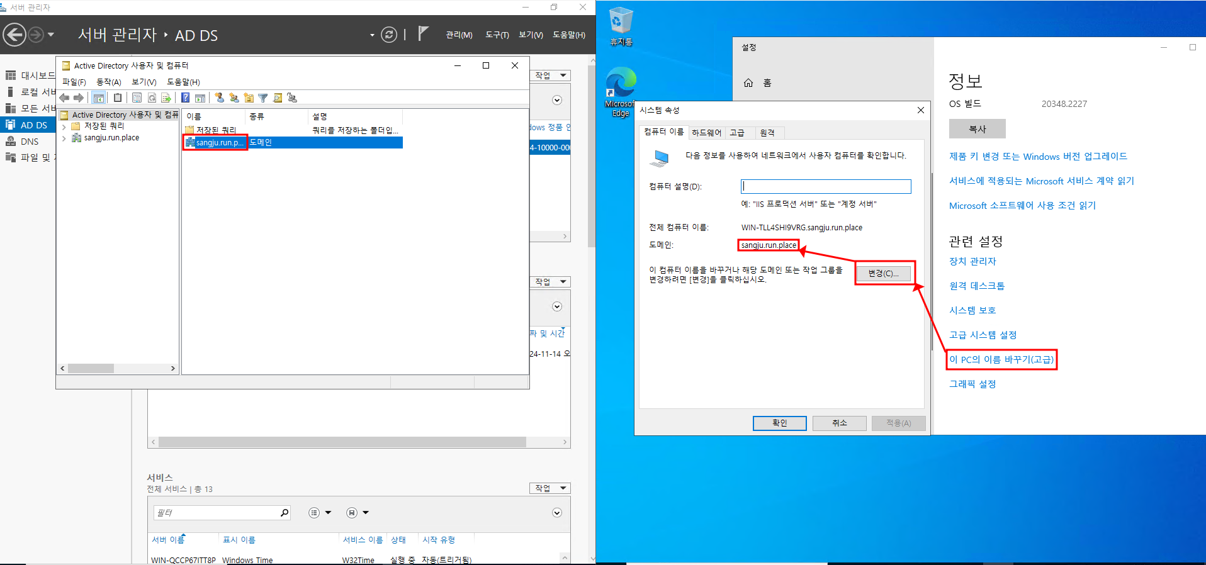Expand the chevron circle in the services filter bar

click(x=557, y=513)
